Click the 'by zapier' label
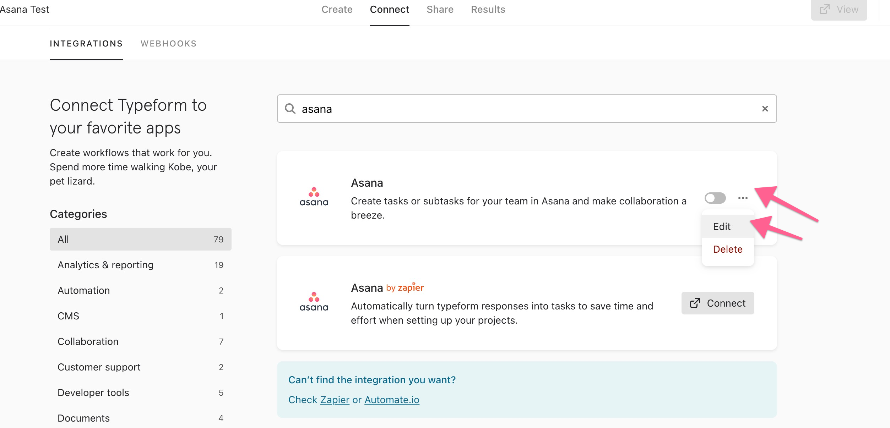This screenshot has height=428, width=890. pos(405,287)
